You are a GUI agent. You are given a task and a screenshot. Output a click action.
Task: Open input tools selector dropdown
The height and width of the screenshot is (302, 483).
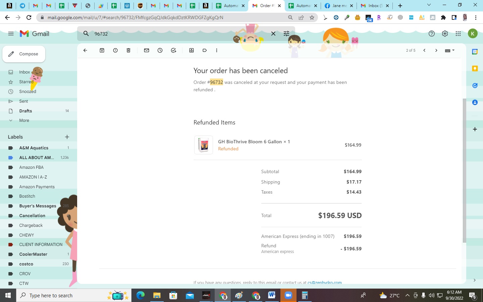[449, 50]
